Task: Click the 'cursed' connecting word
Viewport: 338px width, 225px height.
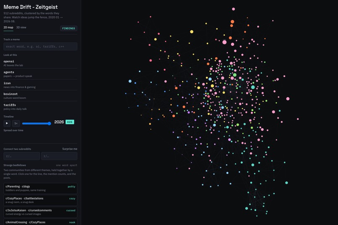Action: (71, 210)
